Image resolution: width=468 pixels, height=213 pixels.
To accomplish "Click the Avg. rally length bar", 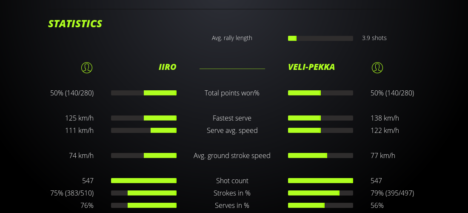I will (320, 38).
